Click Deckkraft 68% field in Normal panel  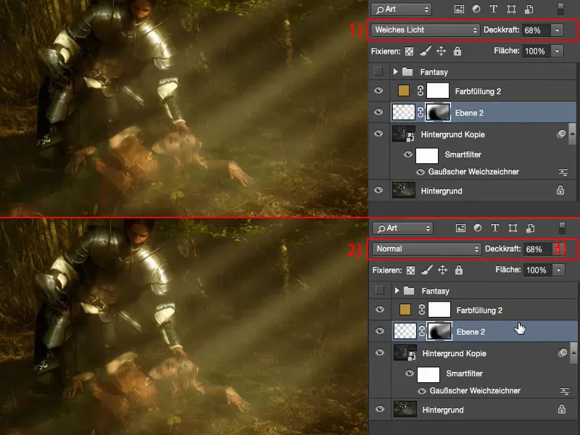coord(537,249)
